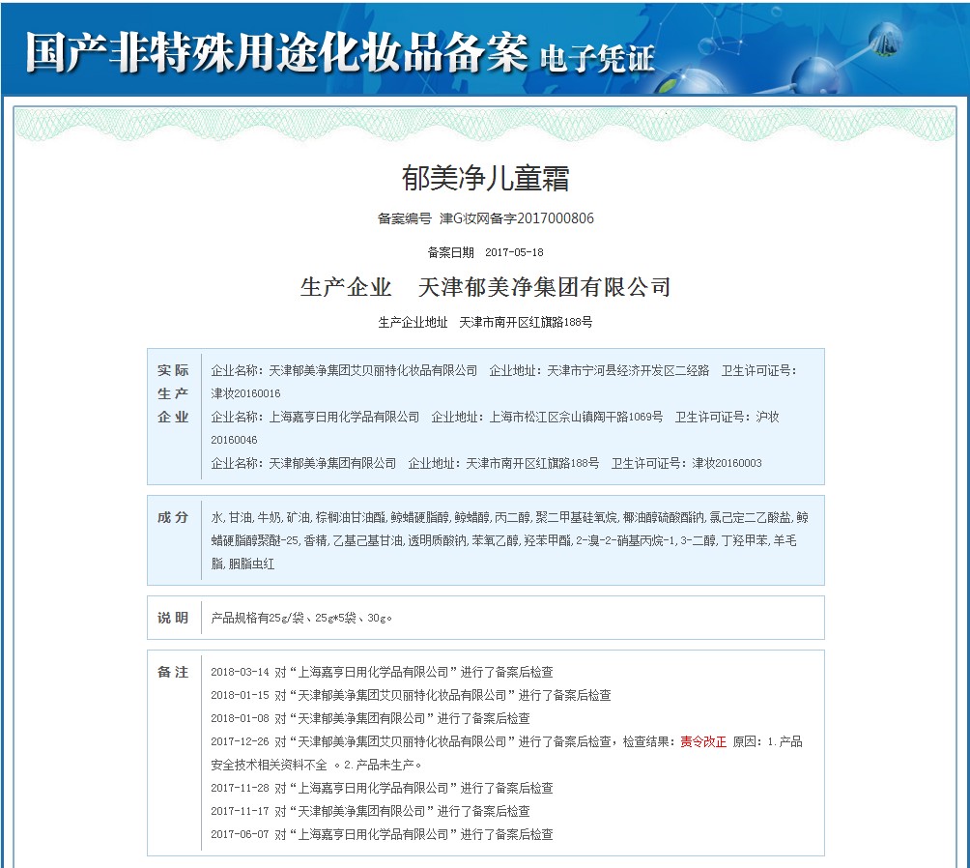
Task: Click specification text 产品规格有25g/袋
Action: 258,618
